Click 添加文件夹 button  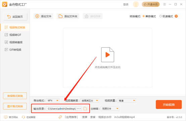click(x=68, y=16)
